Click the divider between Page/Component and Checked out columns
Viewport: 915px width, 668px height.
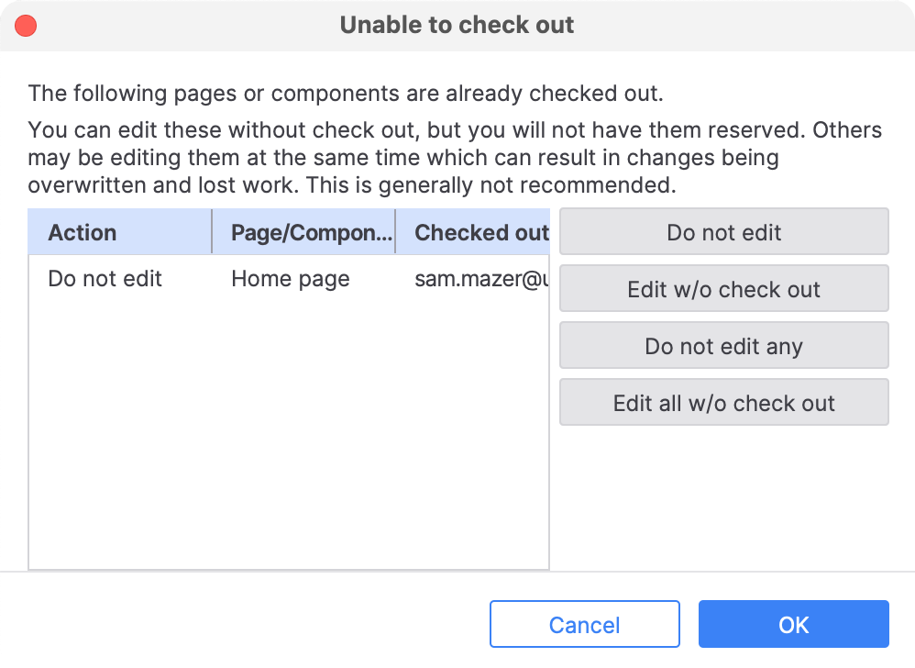coord(395,232)
